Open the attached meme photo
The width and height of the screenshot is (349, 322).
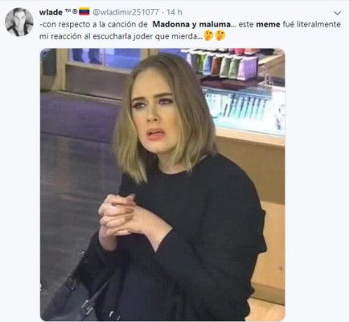coord(162,184)
